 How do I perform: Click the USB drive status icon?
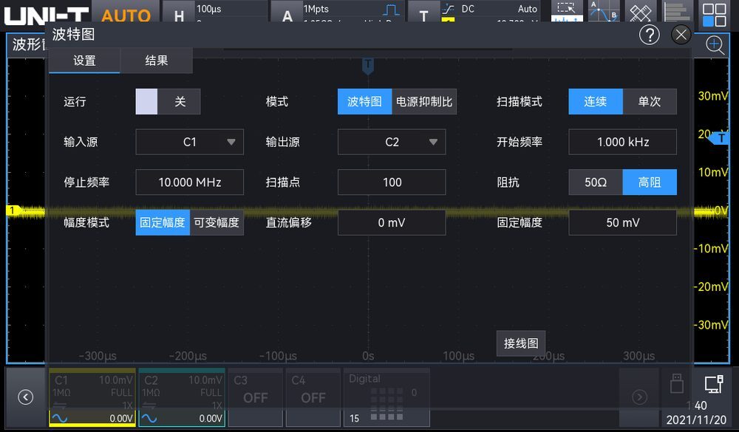[x=677, y=383]
